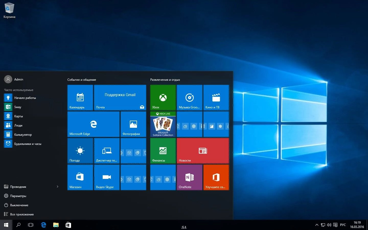Open the Календарь tile

(x=80, y=98)
